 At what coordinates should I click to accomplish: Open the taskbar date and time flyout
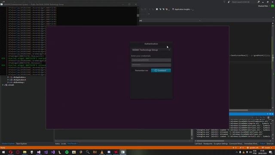(263, 152)
